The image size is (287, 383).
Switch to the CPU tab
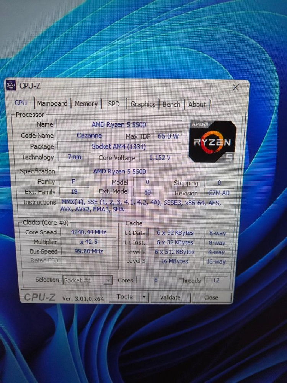point(21,103)
